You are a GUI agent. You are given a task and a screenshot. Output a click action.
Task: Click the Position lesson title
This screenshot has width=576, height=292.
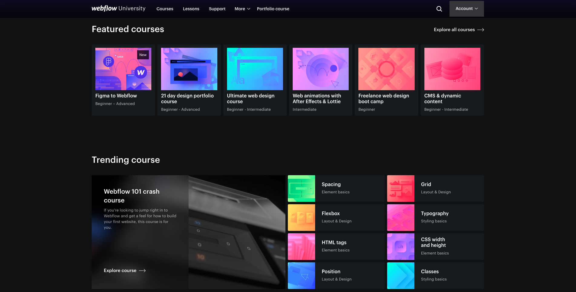point(331,271)
